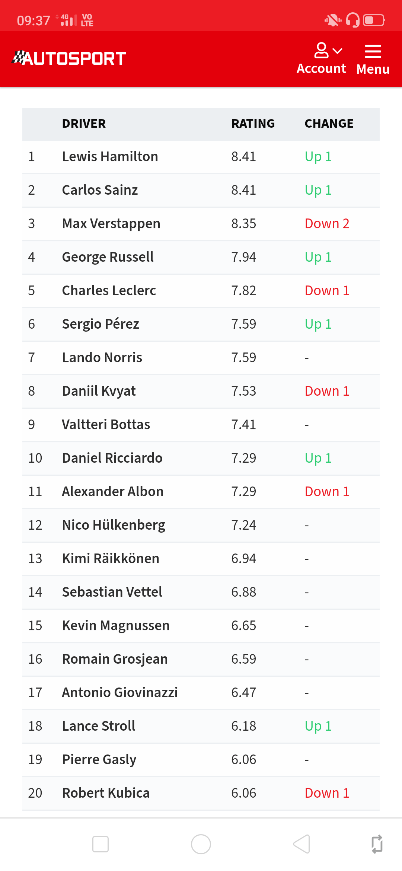The width and height of the screenshot is (402, 871).
Task: Tap Sebastian Vettel's rating value 6.88
Action: click(243, 592)
